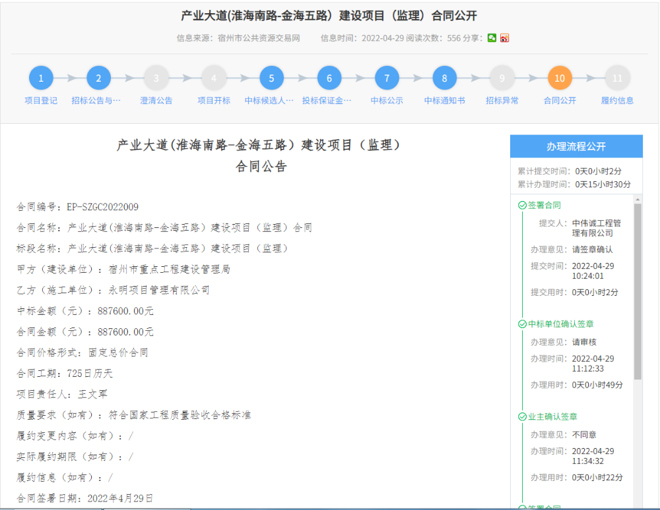Open the 招标异常 step label
The width and height of the screenshot is (660, 510).
pyautogui.click(x=502, y=100)
